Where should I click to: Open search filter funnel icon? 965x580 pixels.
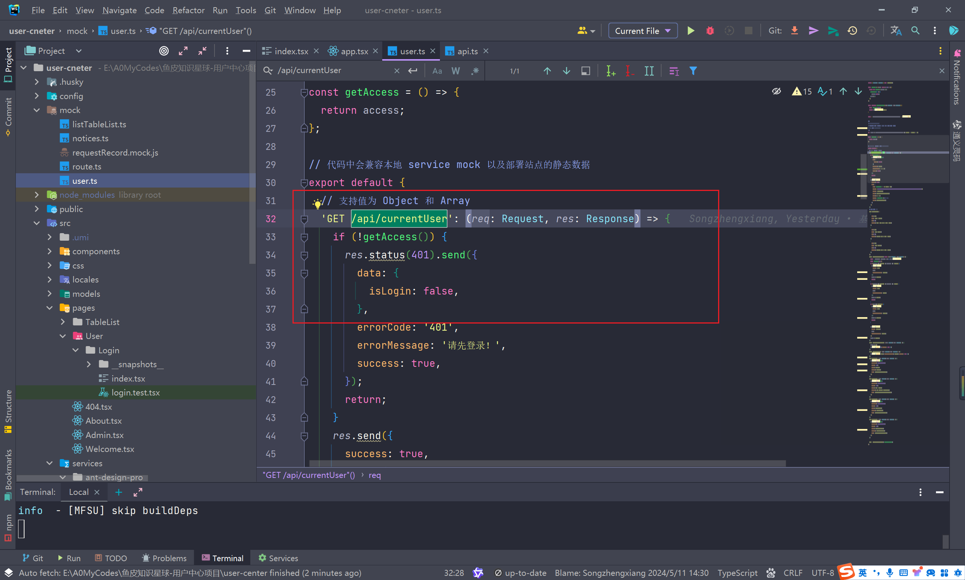click(693, 71)
